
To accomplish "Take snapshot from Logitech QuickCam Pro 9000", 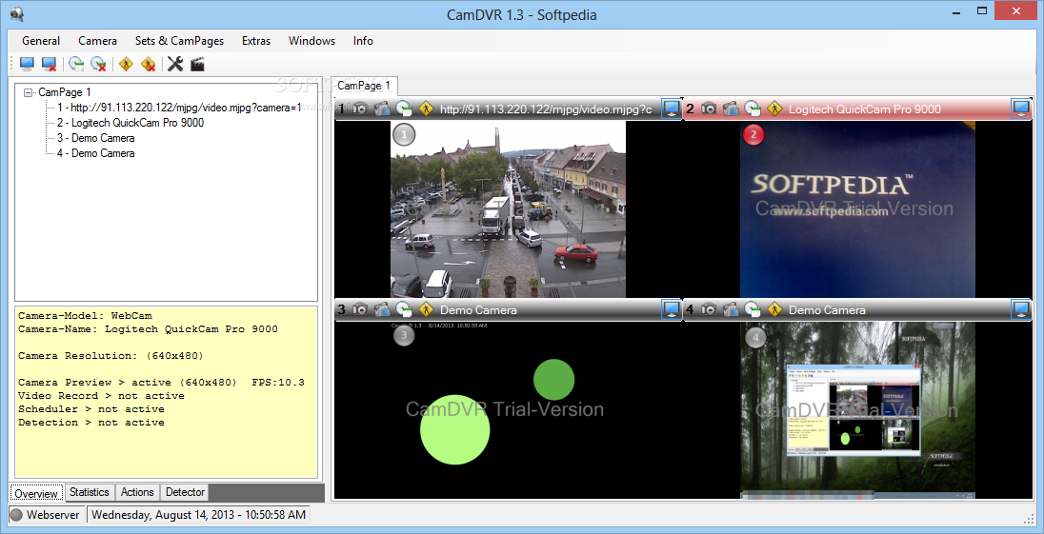I will [x=709, y=109].
